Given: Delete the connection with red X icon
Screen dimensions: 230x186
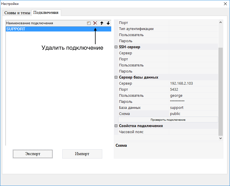Looking at the screenshot, I should coord(95,23).
